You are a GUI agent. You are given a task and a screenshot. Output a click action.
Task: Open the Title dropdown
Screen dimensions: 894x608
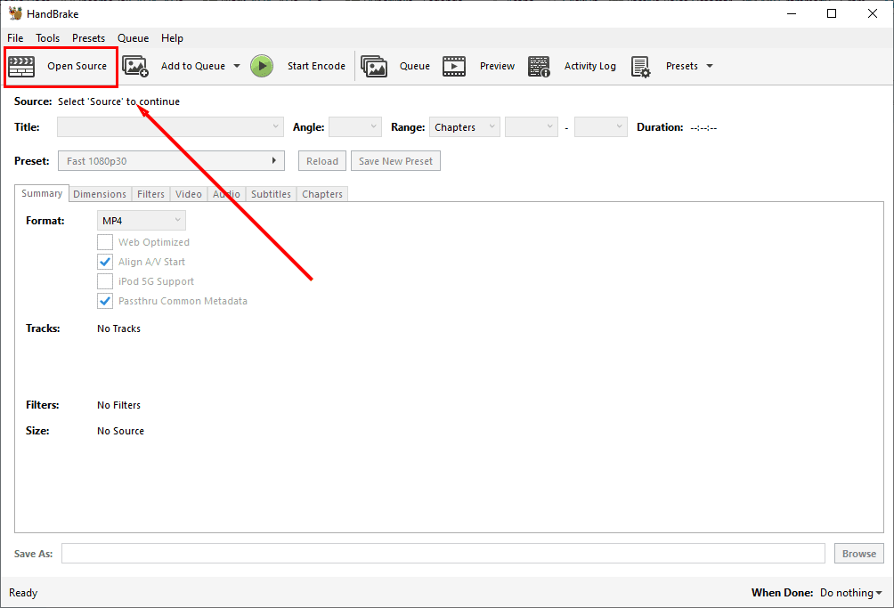tap(170, 127)
